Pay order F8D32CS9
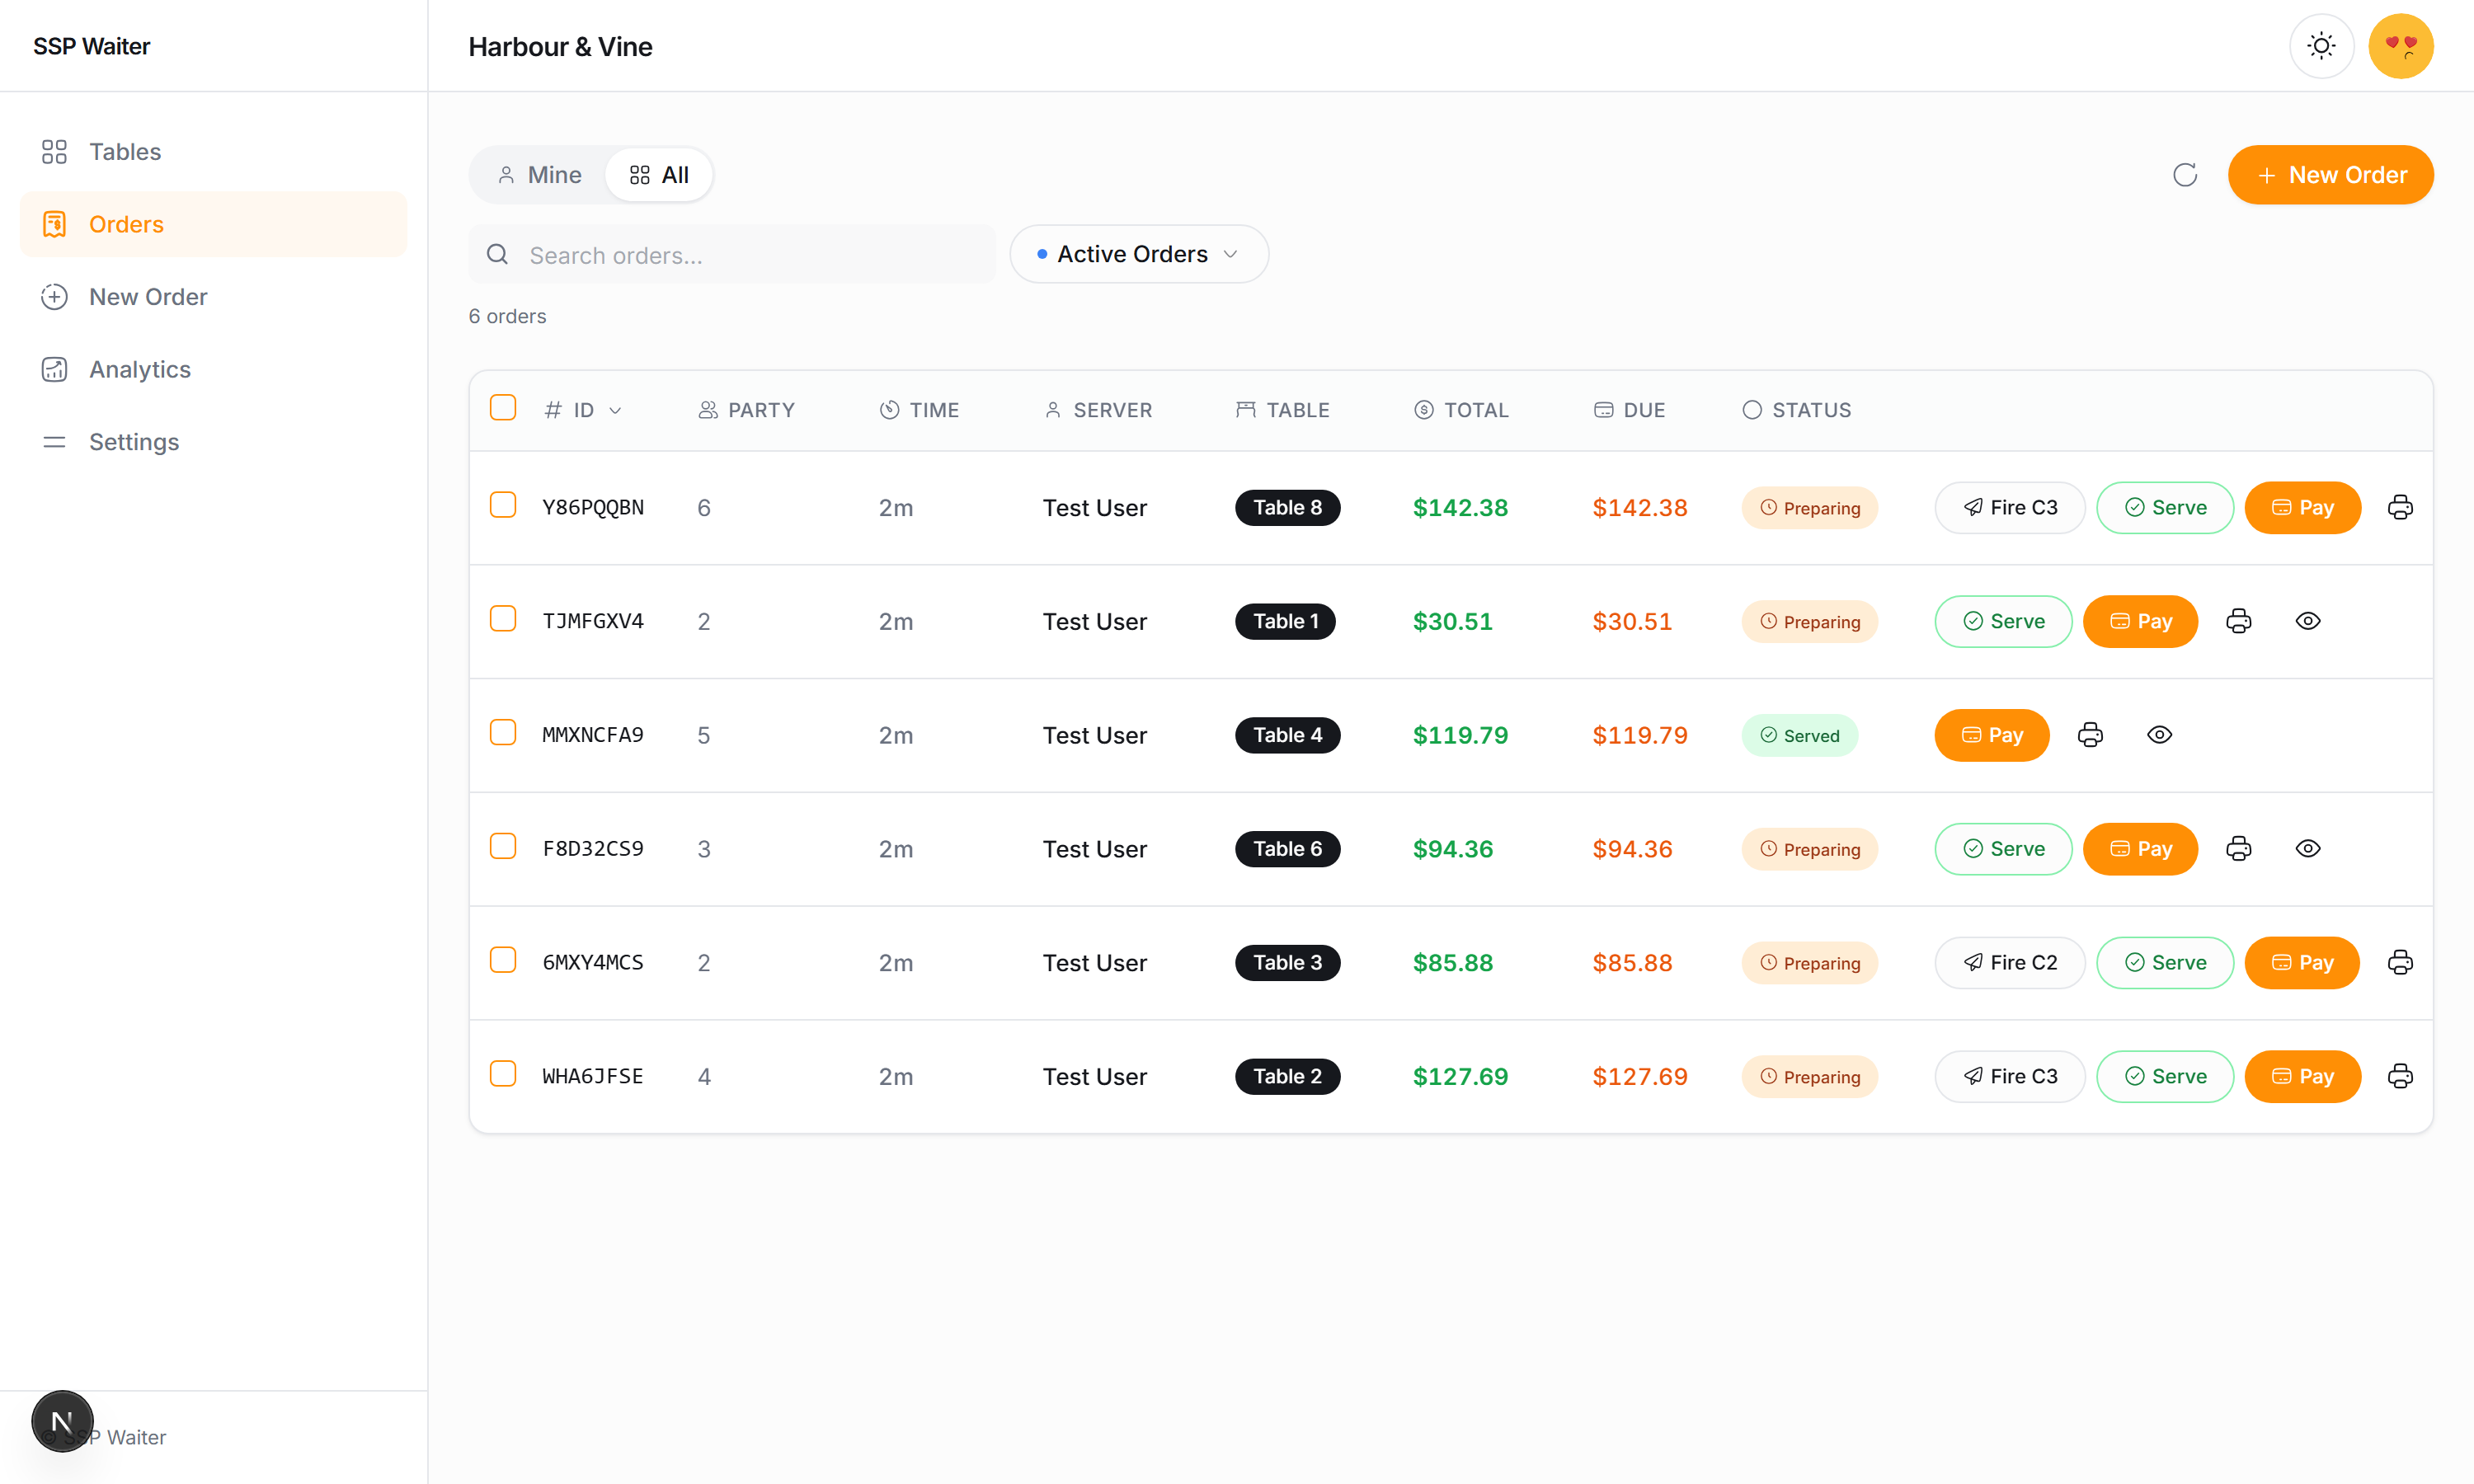 2140,849
